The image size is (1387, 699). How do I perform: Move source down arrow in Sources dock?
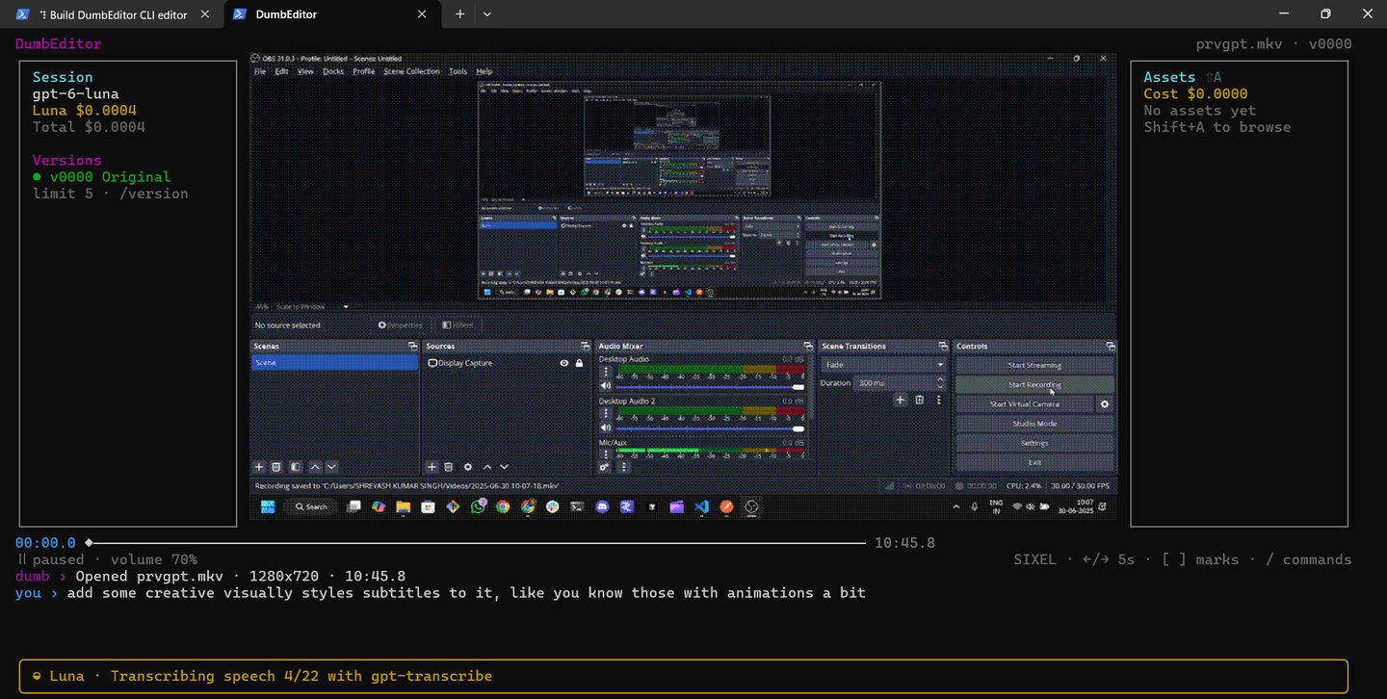coord(505,467)
